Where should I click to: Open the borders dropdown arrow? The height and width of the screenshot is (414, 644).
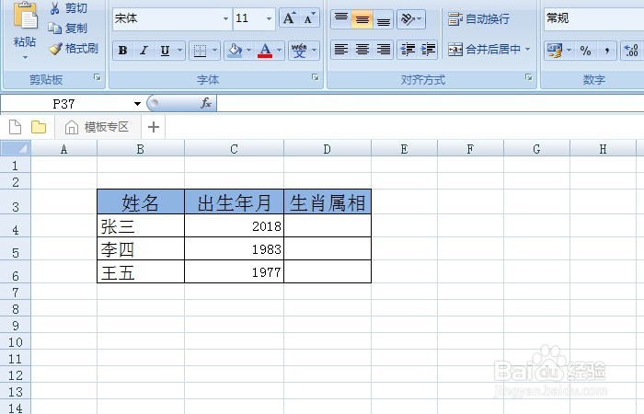coord(214,51)
